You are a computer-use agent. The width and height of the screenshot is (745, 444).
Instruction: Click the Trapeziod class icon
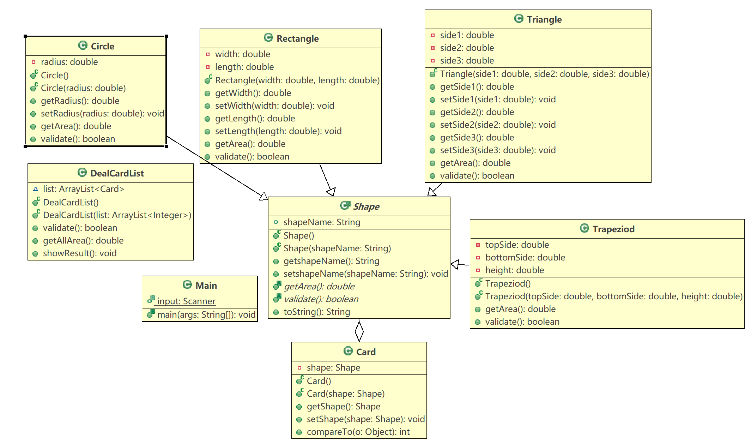coord(584,228)
